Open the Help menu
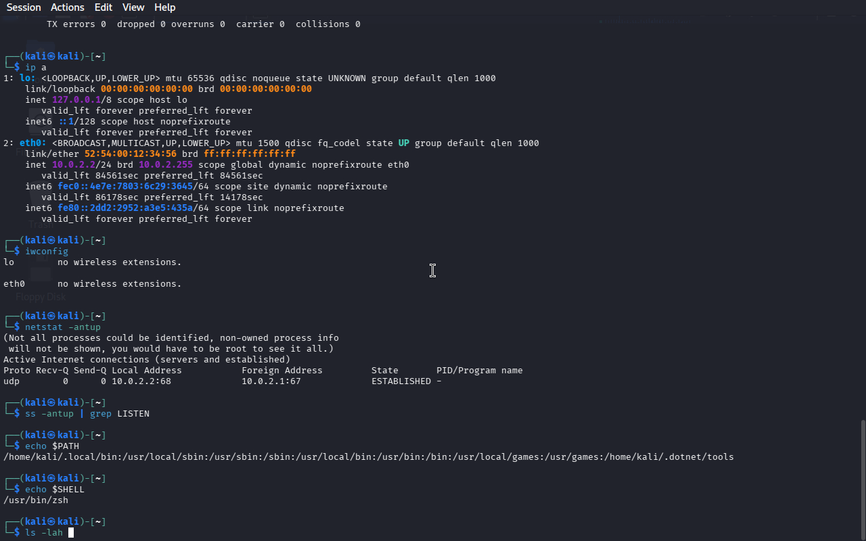This screenshot has height=541, width=866. click(x=164, y=7)
